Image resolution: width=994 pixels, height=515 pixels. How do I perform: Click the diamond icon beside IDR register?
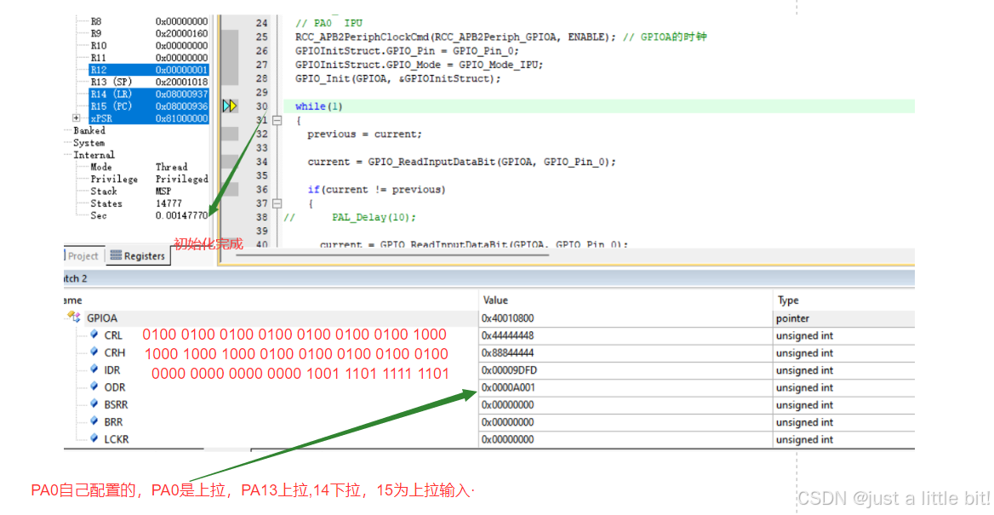[94, 369]
